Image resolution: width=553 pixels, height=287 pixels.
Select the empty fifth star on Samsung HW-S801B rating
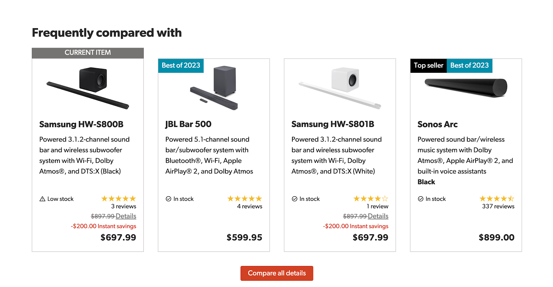(385, 198)
